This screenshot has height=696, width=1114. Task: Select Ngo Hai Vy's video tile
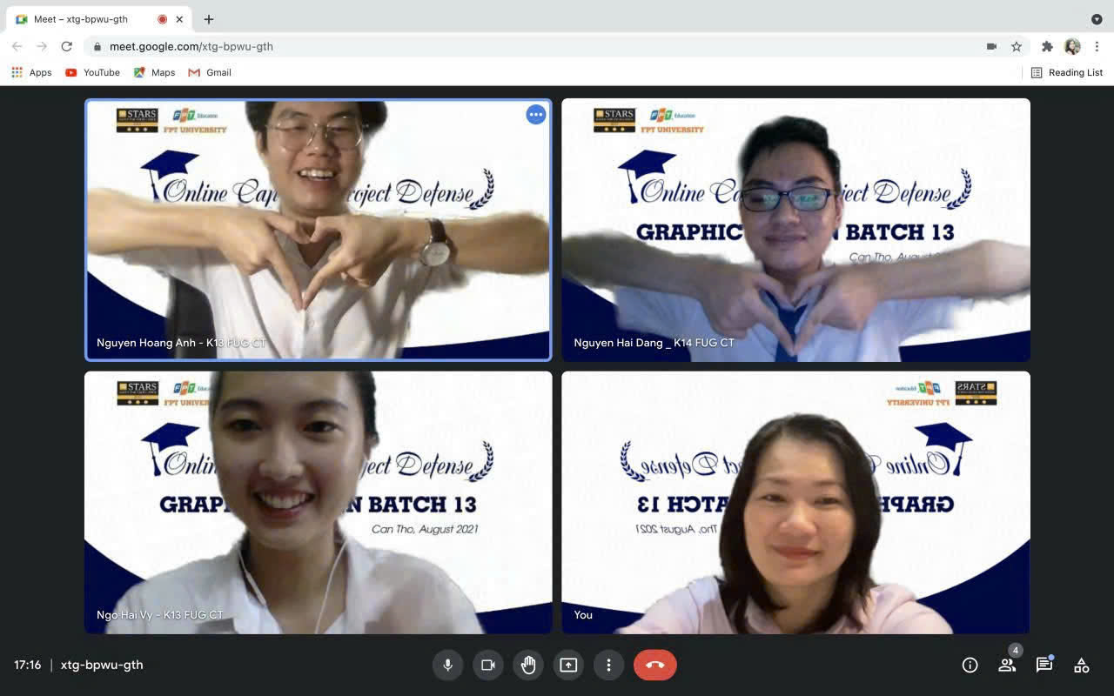click(x=318, y=503)
